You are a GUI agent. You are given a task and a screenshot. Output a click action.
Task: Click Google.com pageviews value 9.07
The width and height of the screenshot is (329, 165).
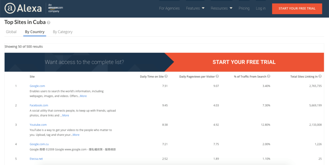point(216,86)
